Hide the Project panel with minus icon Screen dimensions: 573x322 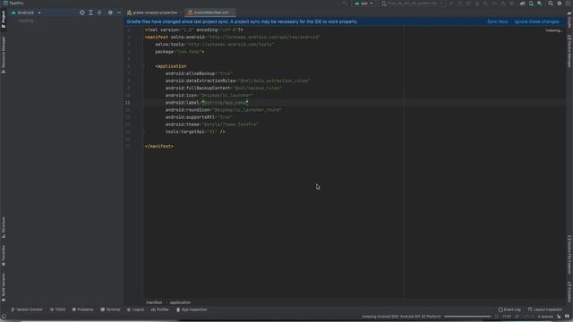pos(119,13)
